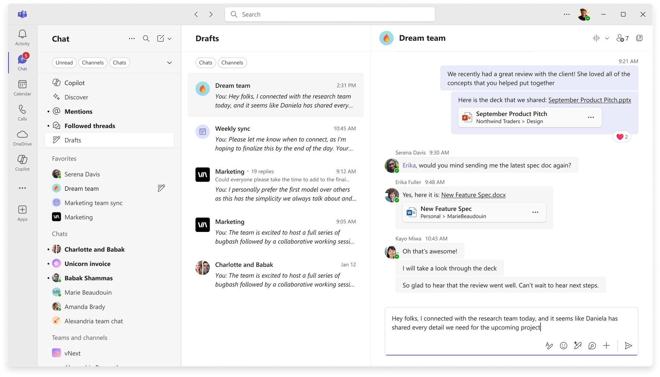Enable the Channels filter in Drafts
The image size is (660, 377).
232,62
